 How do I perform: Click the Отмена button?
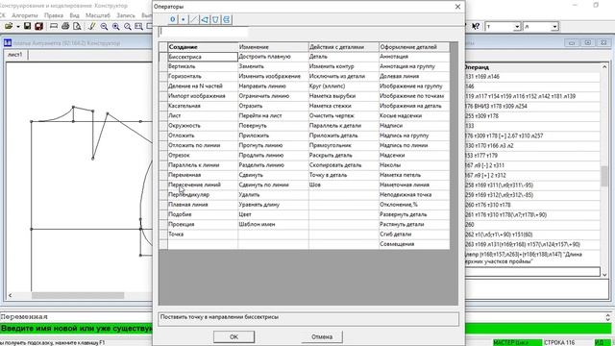(322, 336)
